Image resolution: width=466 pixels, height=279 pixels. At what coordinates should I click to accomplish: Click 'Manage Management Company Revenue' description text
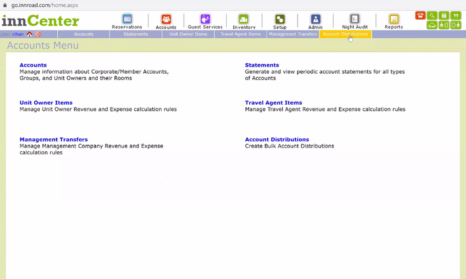pyautogui.click(x=91, y=149)
